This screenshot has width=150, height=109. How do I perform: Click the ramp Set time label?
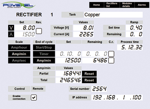(x=114, y=28)
